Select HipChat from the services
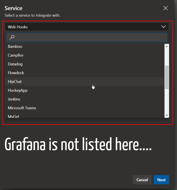This screenshot has width=177, height=190. [x=84, y=81]
